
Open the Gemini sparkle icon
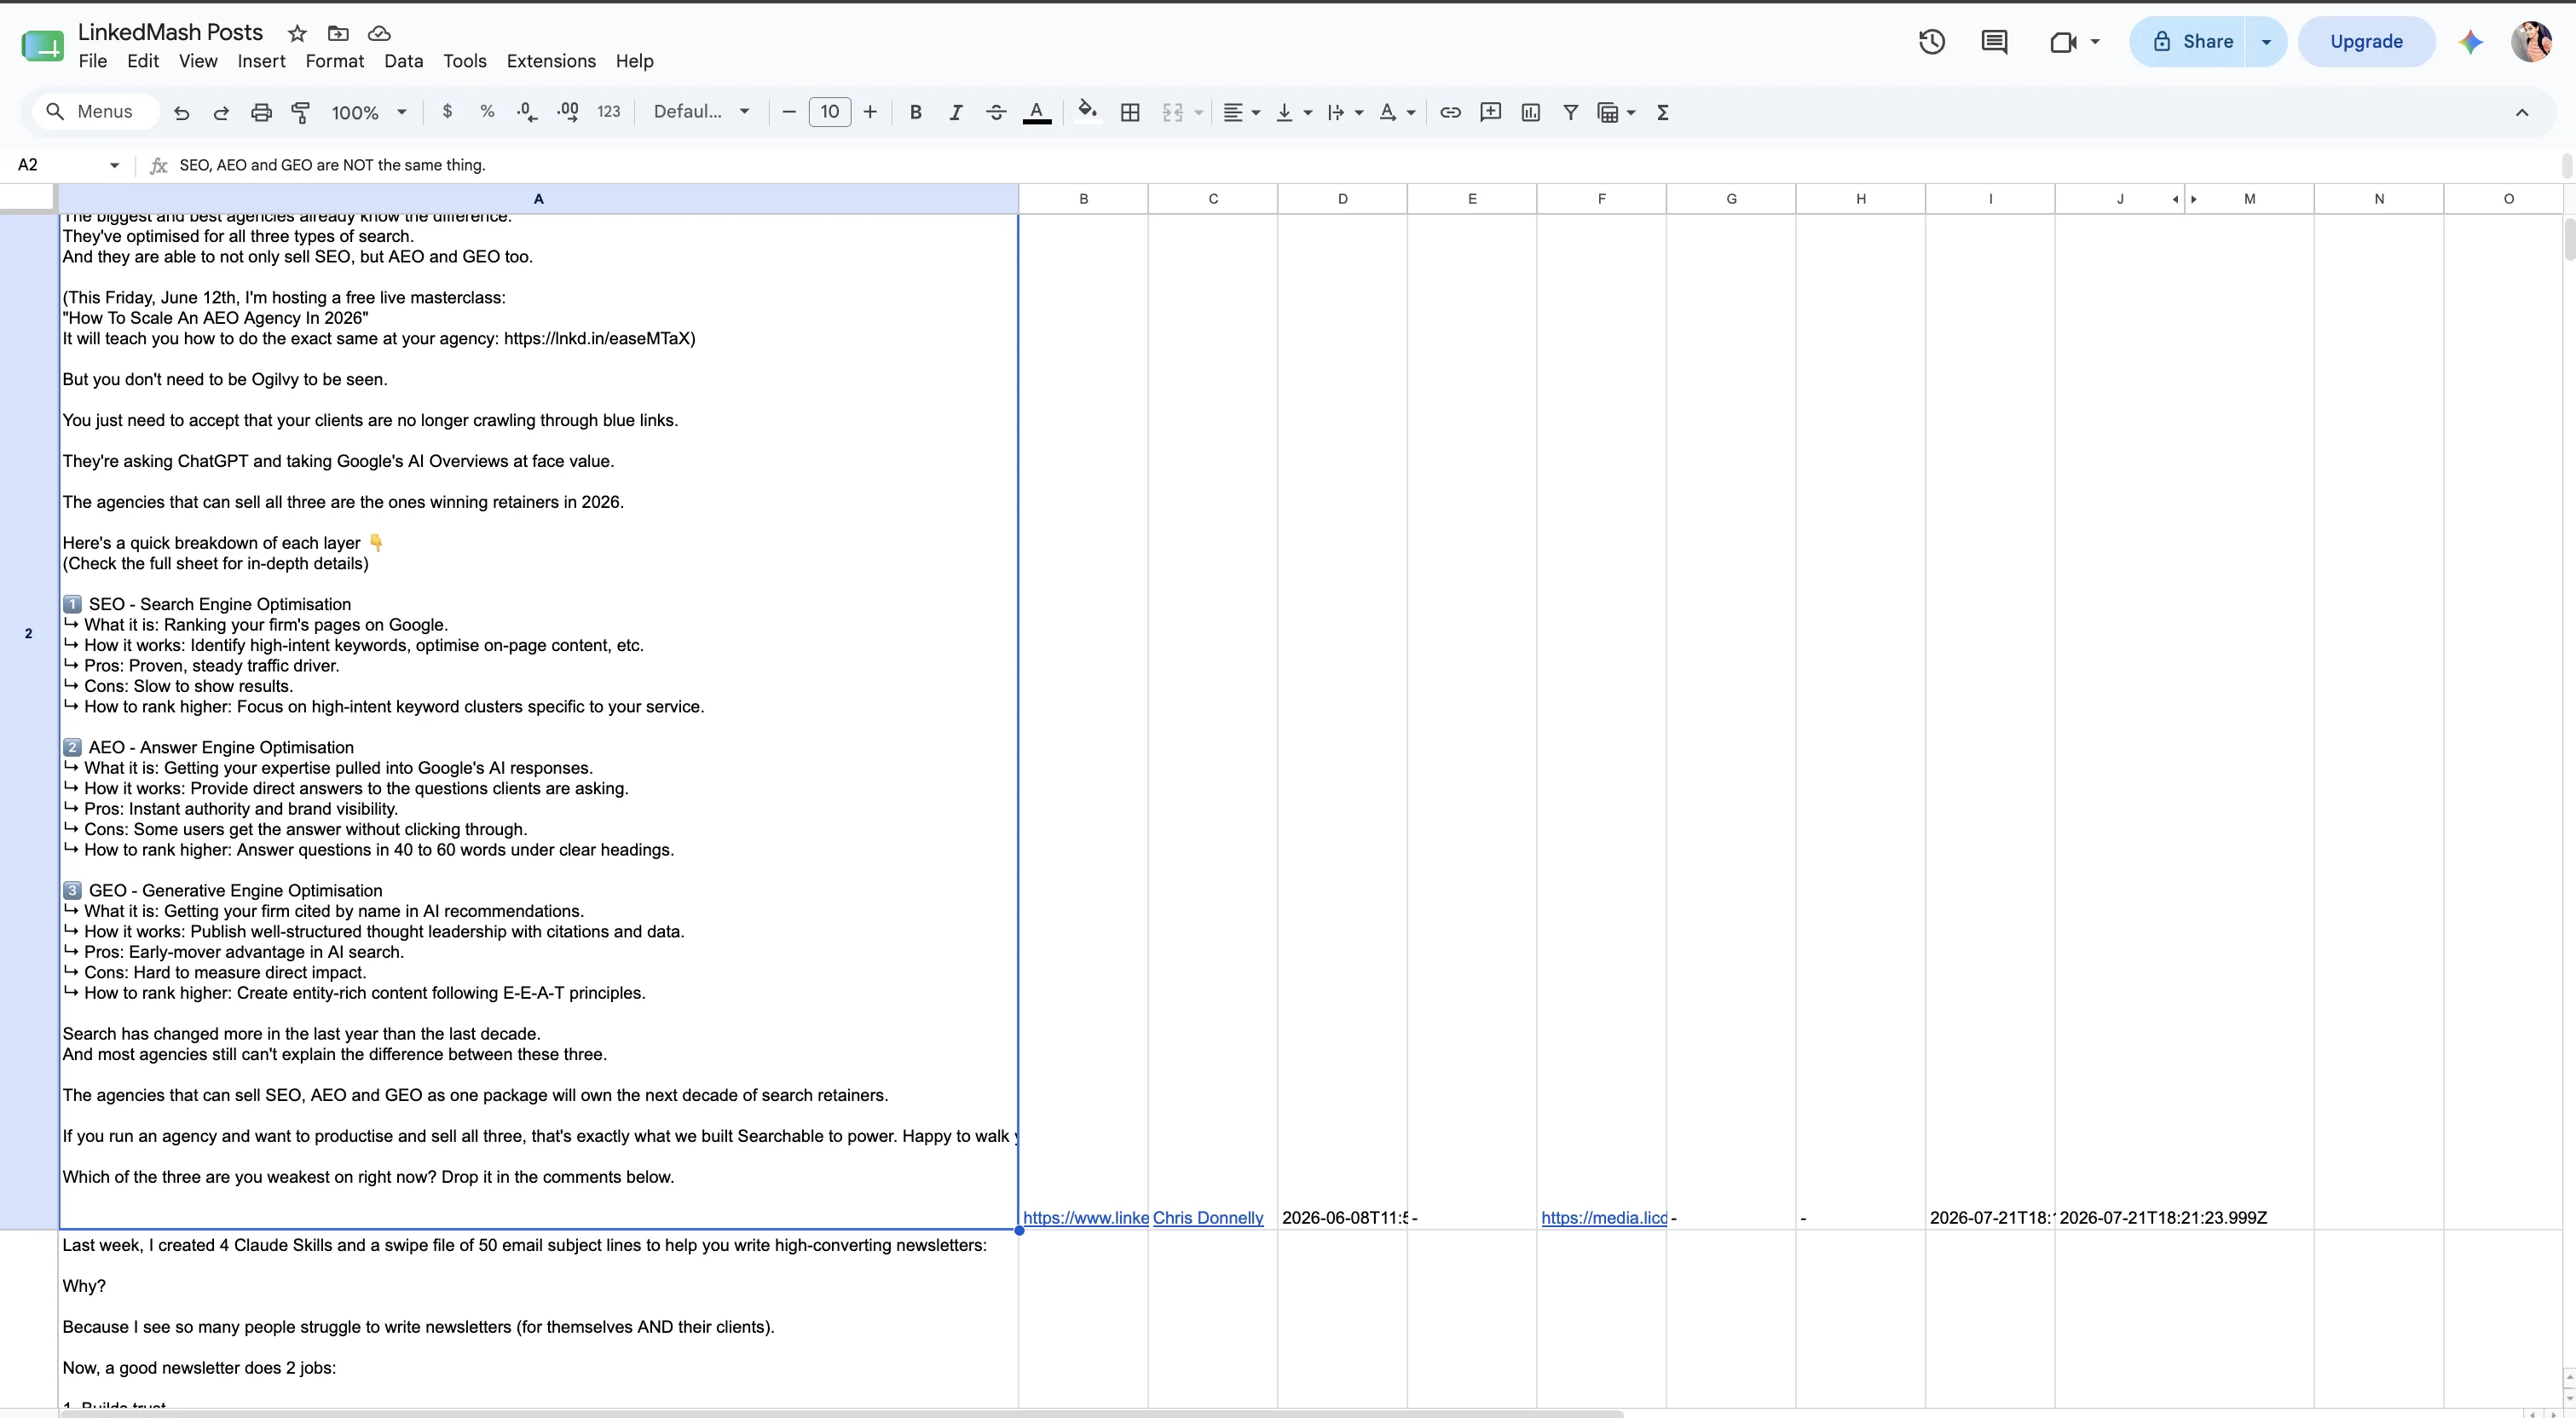click(2471, 41)
